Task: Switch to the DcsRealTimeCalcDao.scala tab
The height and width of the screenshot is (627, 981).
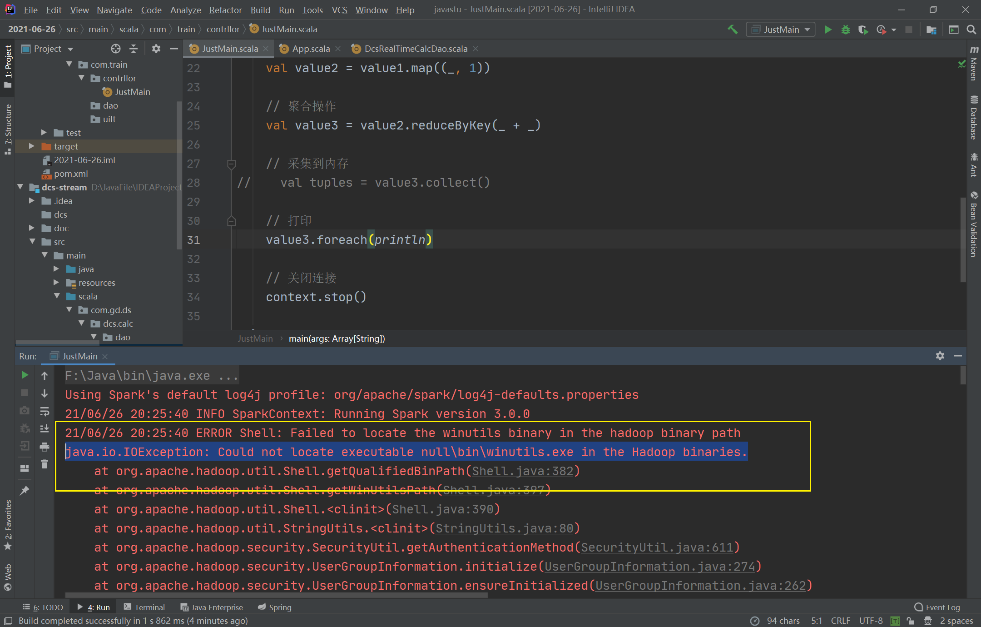Action: coord(416,49)
